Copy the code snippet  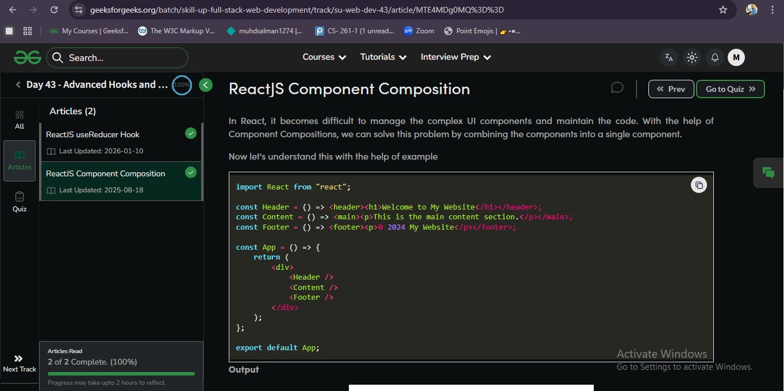(x=699, y=185)
